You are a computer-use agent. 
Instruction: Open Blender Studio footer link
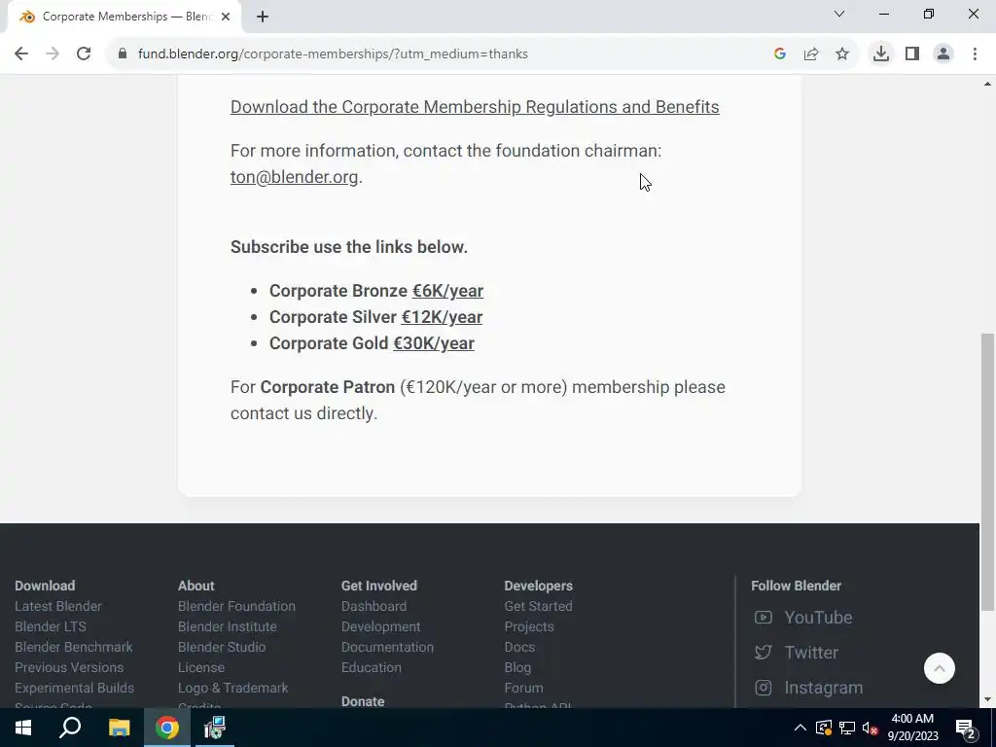pyautogui.click(x=222, y=647)
